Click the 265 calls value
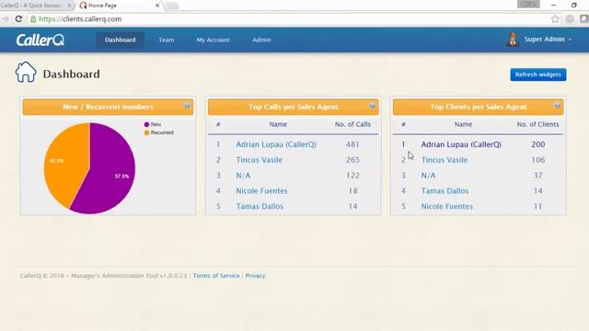The height and width of the screenshot is (331, 589). [x=352, y=160]
